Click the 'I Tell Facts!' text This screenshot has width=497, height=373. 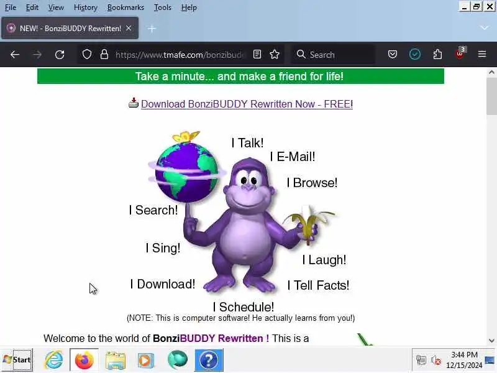pyautogui.click(x=318, y=285)
